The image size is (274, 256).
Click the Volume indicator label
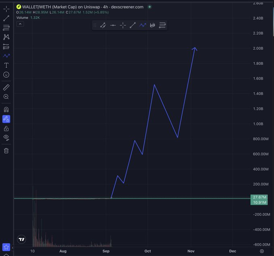point(22,18)
